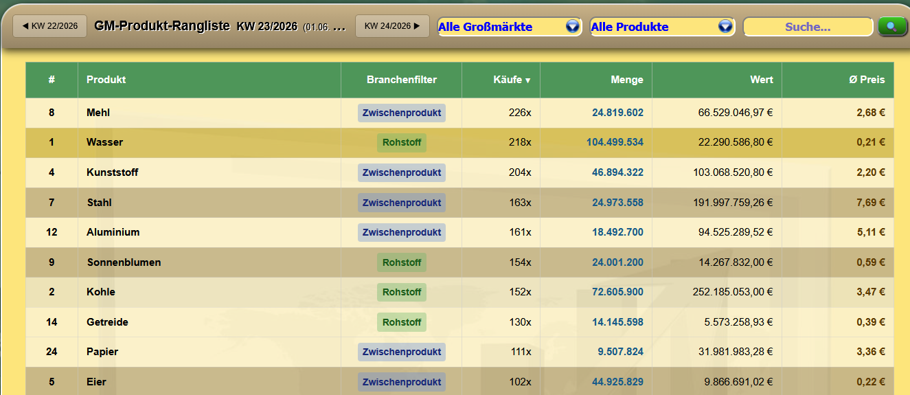Click quantity 14.145.598 for Getreide

[x=617, y=322]
